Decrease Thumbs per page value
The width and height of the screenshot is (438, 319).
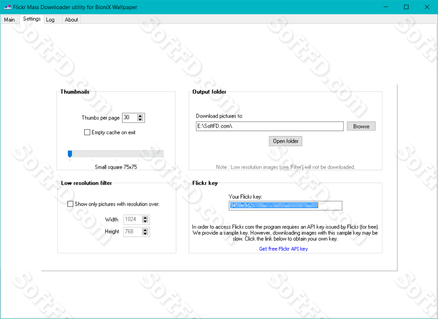pos(140,119)
